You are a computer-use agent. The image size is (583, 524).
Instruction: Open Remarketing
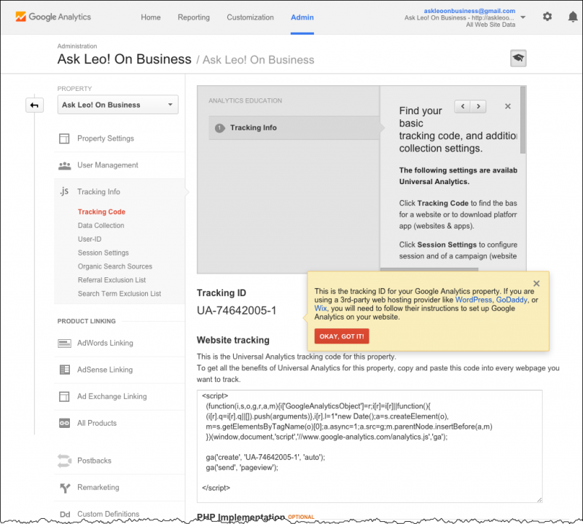[x=98, y=487]
